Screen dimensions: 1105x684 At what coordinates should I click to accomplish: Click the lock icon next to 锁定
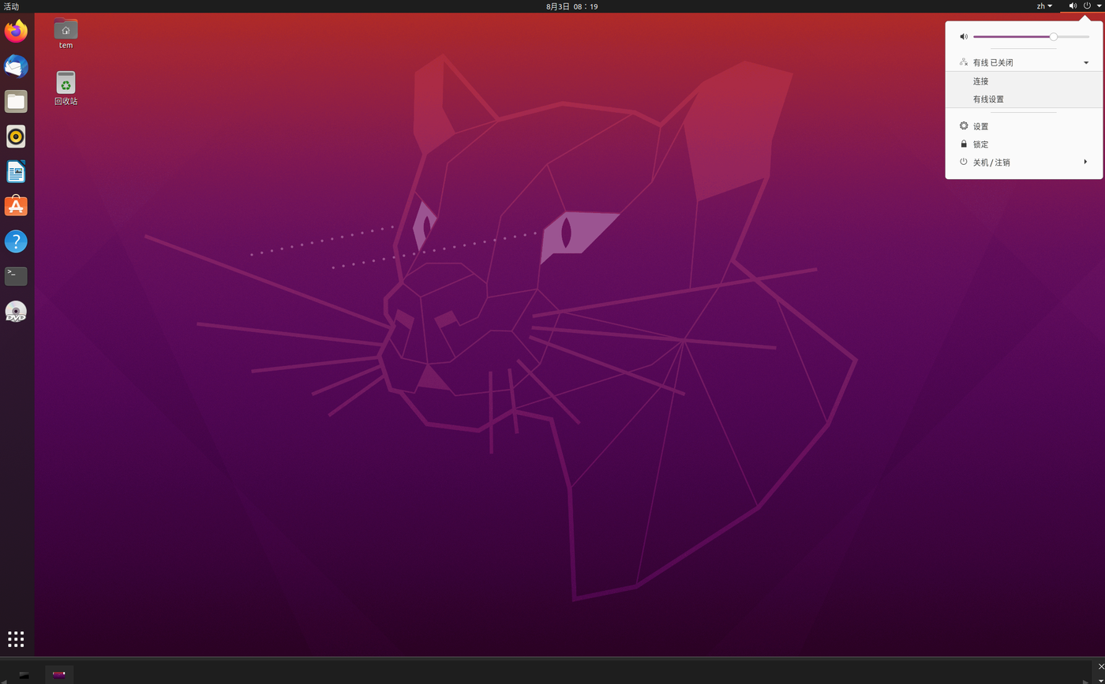click(x=964, y=144)
